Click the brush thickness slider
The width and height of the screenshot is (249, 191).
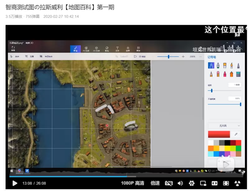(x=224, y=91)
